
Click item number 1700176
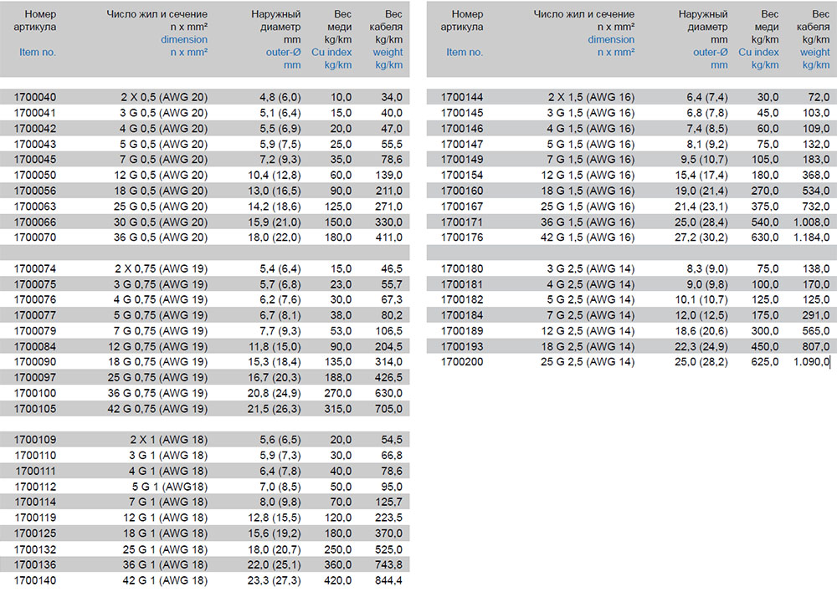click(x=462, y=237)
